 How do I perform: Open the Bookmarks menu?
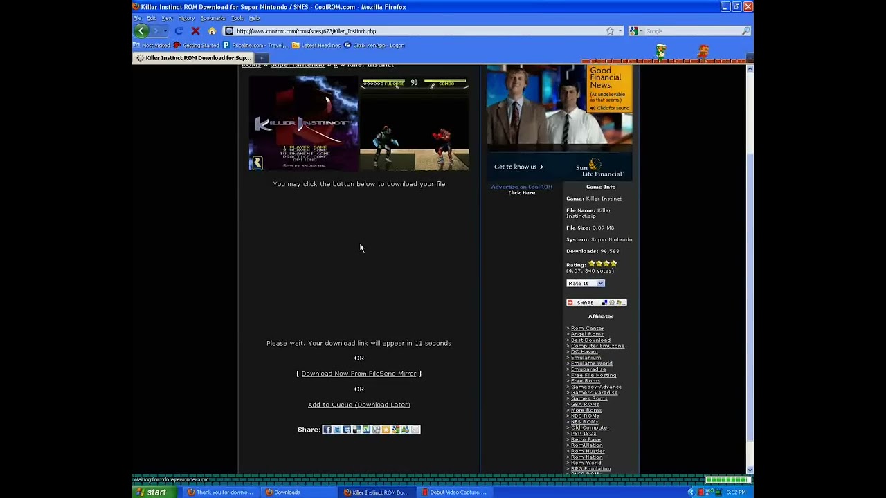click(x=213, y=18)
